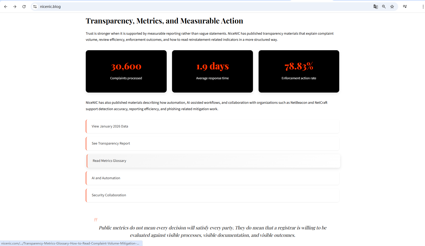Open the Google Translate page icon
The height and width of the screenshot is (246, 425).
[x=375, y=7]
